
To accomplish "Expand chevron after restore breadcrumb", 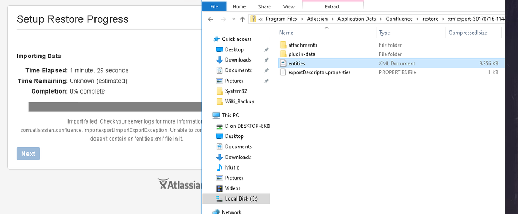I will pyautogui.click(x=443, y=19).
